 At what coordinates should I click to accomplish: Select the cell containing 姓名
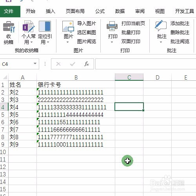tap(23, 85)
